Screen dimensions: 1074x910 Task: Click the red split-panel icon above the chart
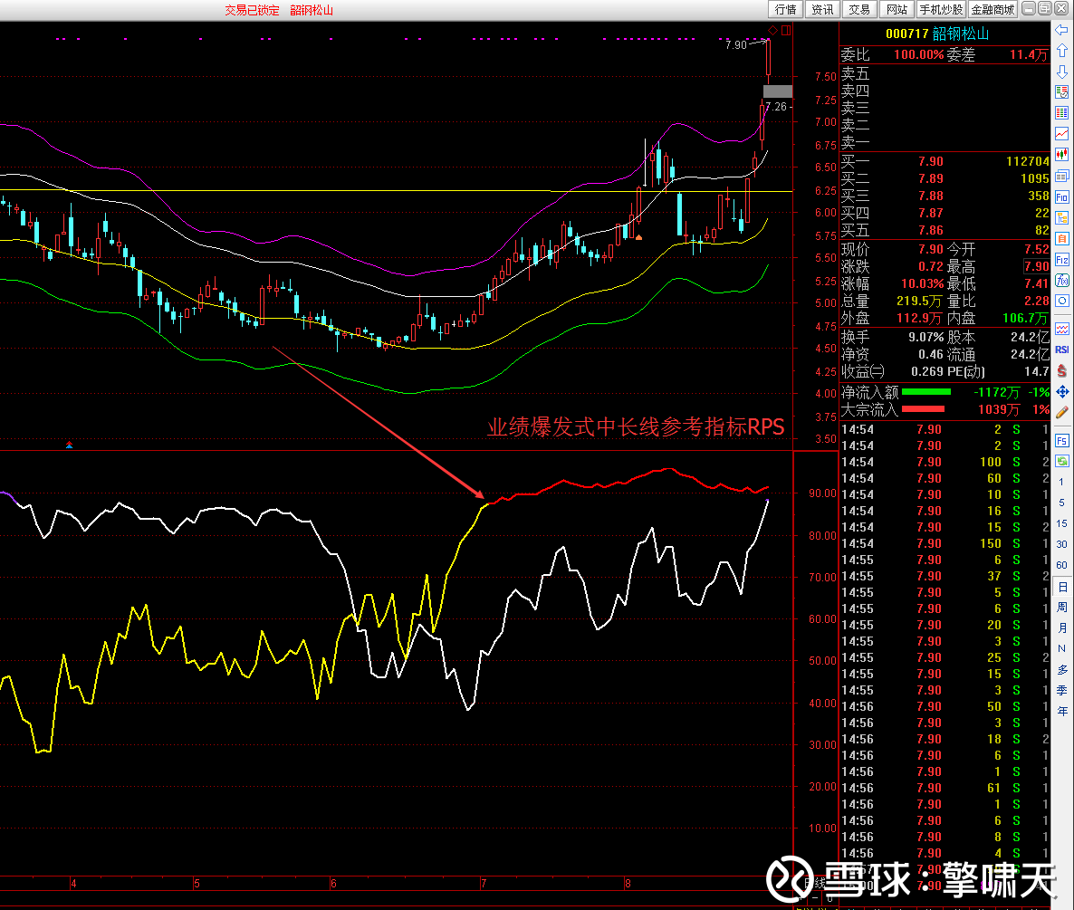786,30
